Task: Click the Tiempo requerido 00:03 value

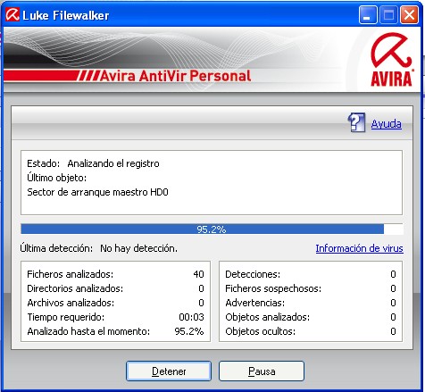Action: coord(191,317)
